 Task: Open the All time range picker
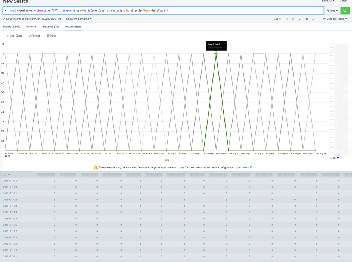tap(332, 11)
